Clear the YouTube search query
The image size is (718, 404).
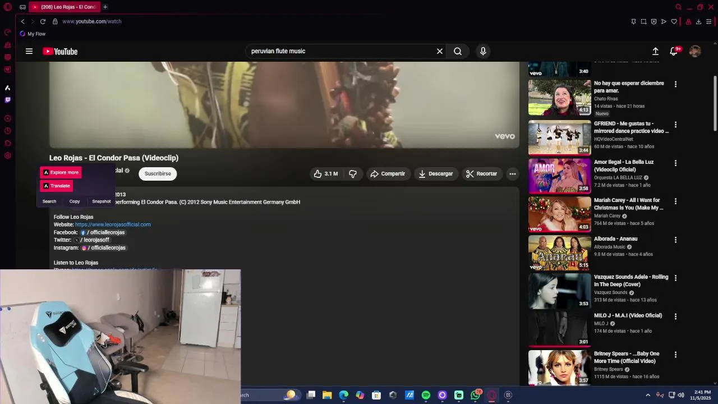(440, 51)
